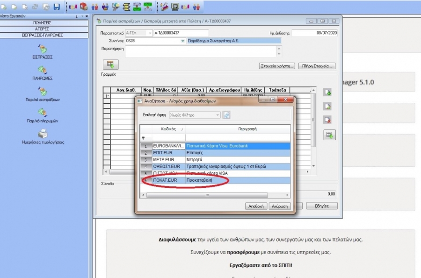The image size is (421, 278).
Task: Open the Συν/νος 0628 dropdown arrow
Action: click(183, 41)
